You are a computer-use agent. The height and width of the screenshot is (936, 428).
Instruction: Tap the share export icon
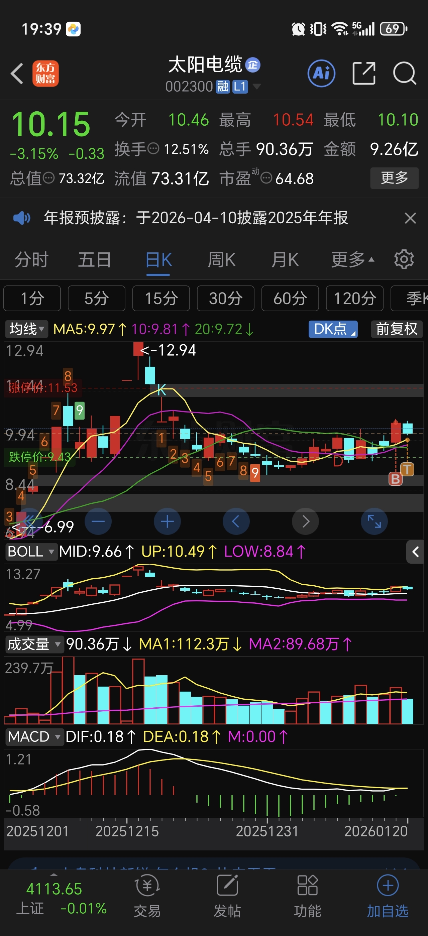(364, 74)
